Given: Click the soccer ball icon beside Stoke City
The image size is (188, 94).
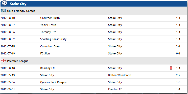Looking at the screenshot, I should (5, 3).
